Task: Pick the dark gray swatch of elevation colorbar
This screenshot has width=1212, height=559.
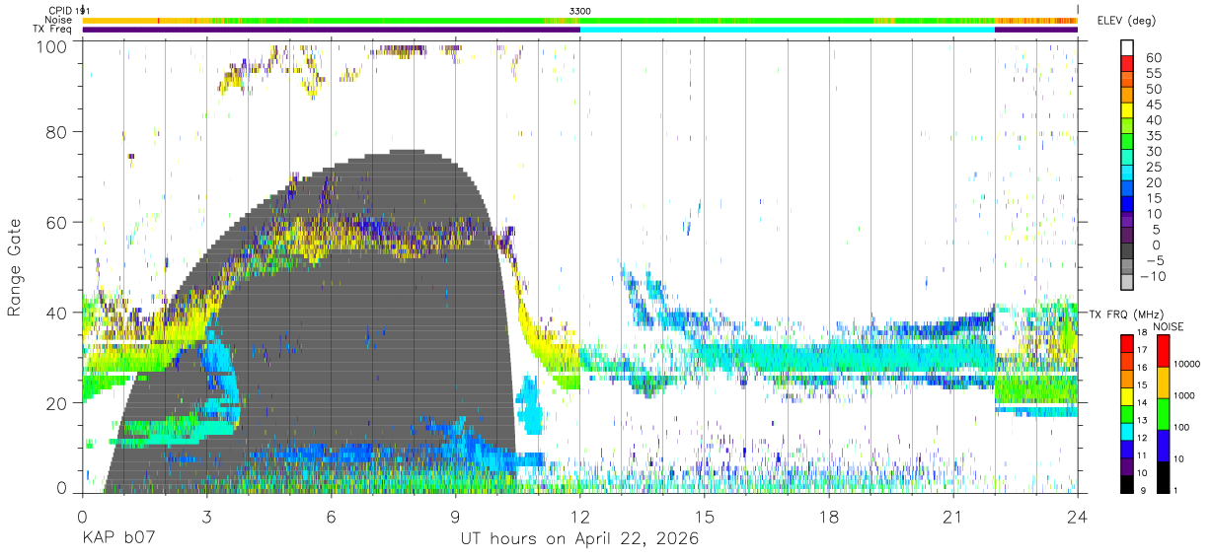Action: 1127,252
